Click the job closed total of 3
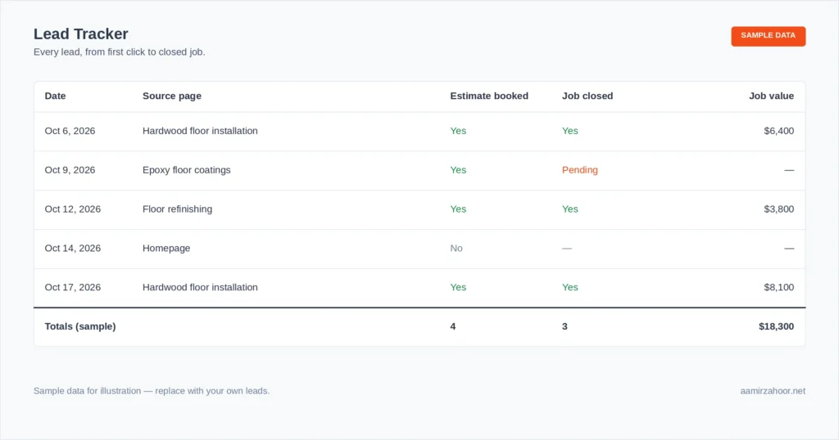839x440 pixels. (x=565, y=326)
